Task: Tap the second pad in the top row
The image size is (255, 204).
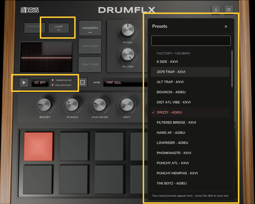Action: coord(74,147)
